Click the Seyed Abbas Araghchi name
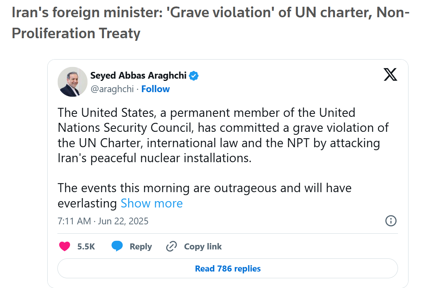Viewport: 422px width, 288px height. tap(138, 76)
